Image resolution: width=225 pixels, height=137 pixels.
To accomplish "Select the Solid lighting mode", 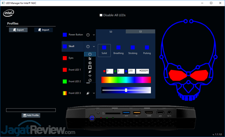I will (x=104, y=51).
